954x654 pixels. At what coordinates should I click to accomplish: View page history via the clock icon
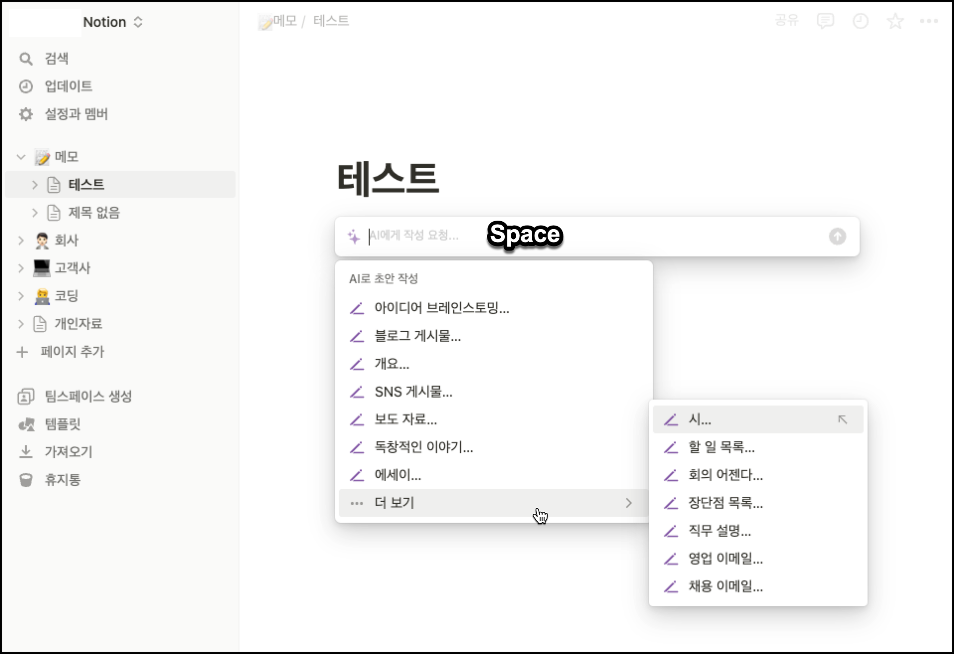pyautogui.click(x=861, y=21)
